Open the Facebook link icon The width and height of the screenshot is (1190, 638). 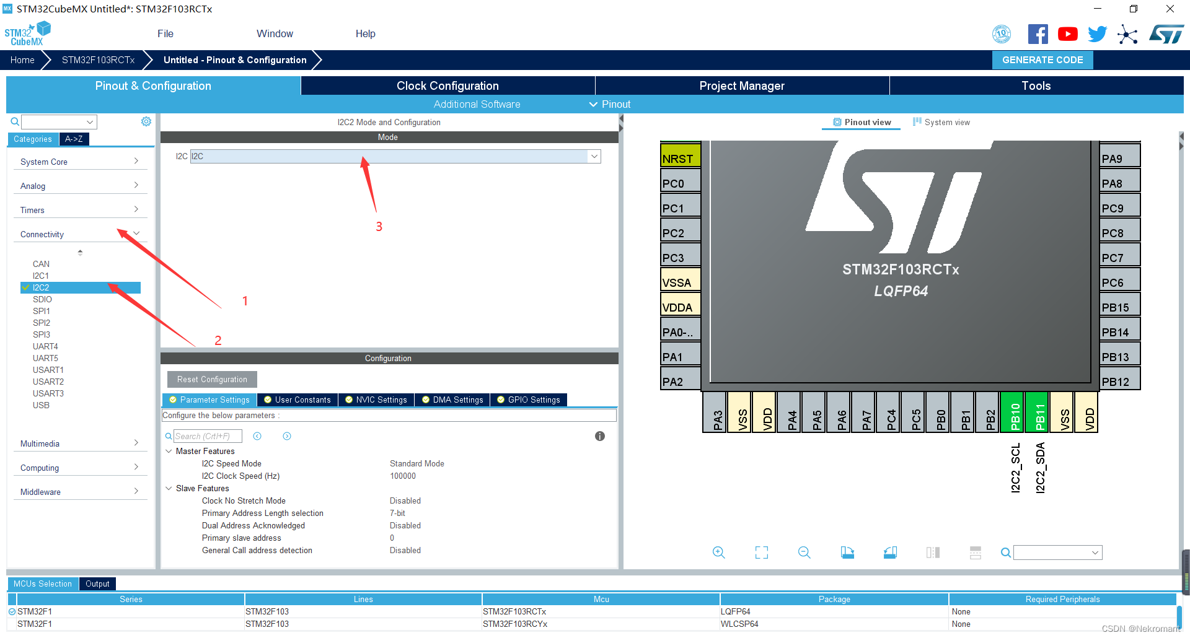point(1038,34)
